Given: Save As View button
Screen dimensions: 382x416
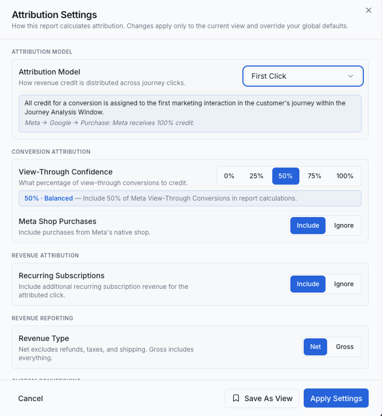Looking at the screenshot, I should (262, 398).
